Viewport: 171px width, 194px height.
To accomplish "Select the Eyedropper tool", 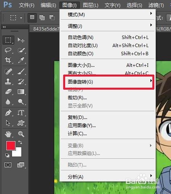I will point(21,60).
